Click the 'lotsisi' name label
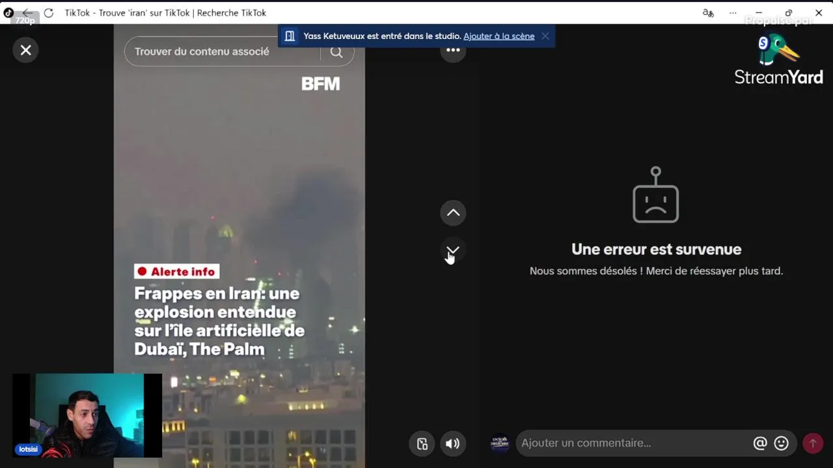The width and height of the screenshot is (833, 468). (x=28, y=449)
